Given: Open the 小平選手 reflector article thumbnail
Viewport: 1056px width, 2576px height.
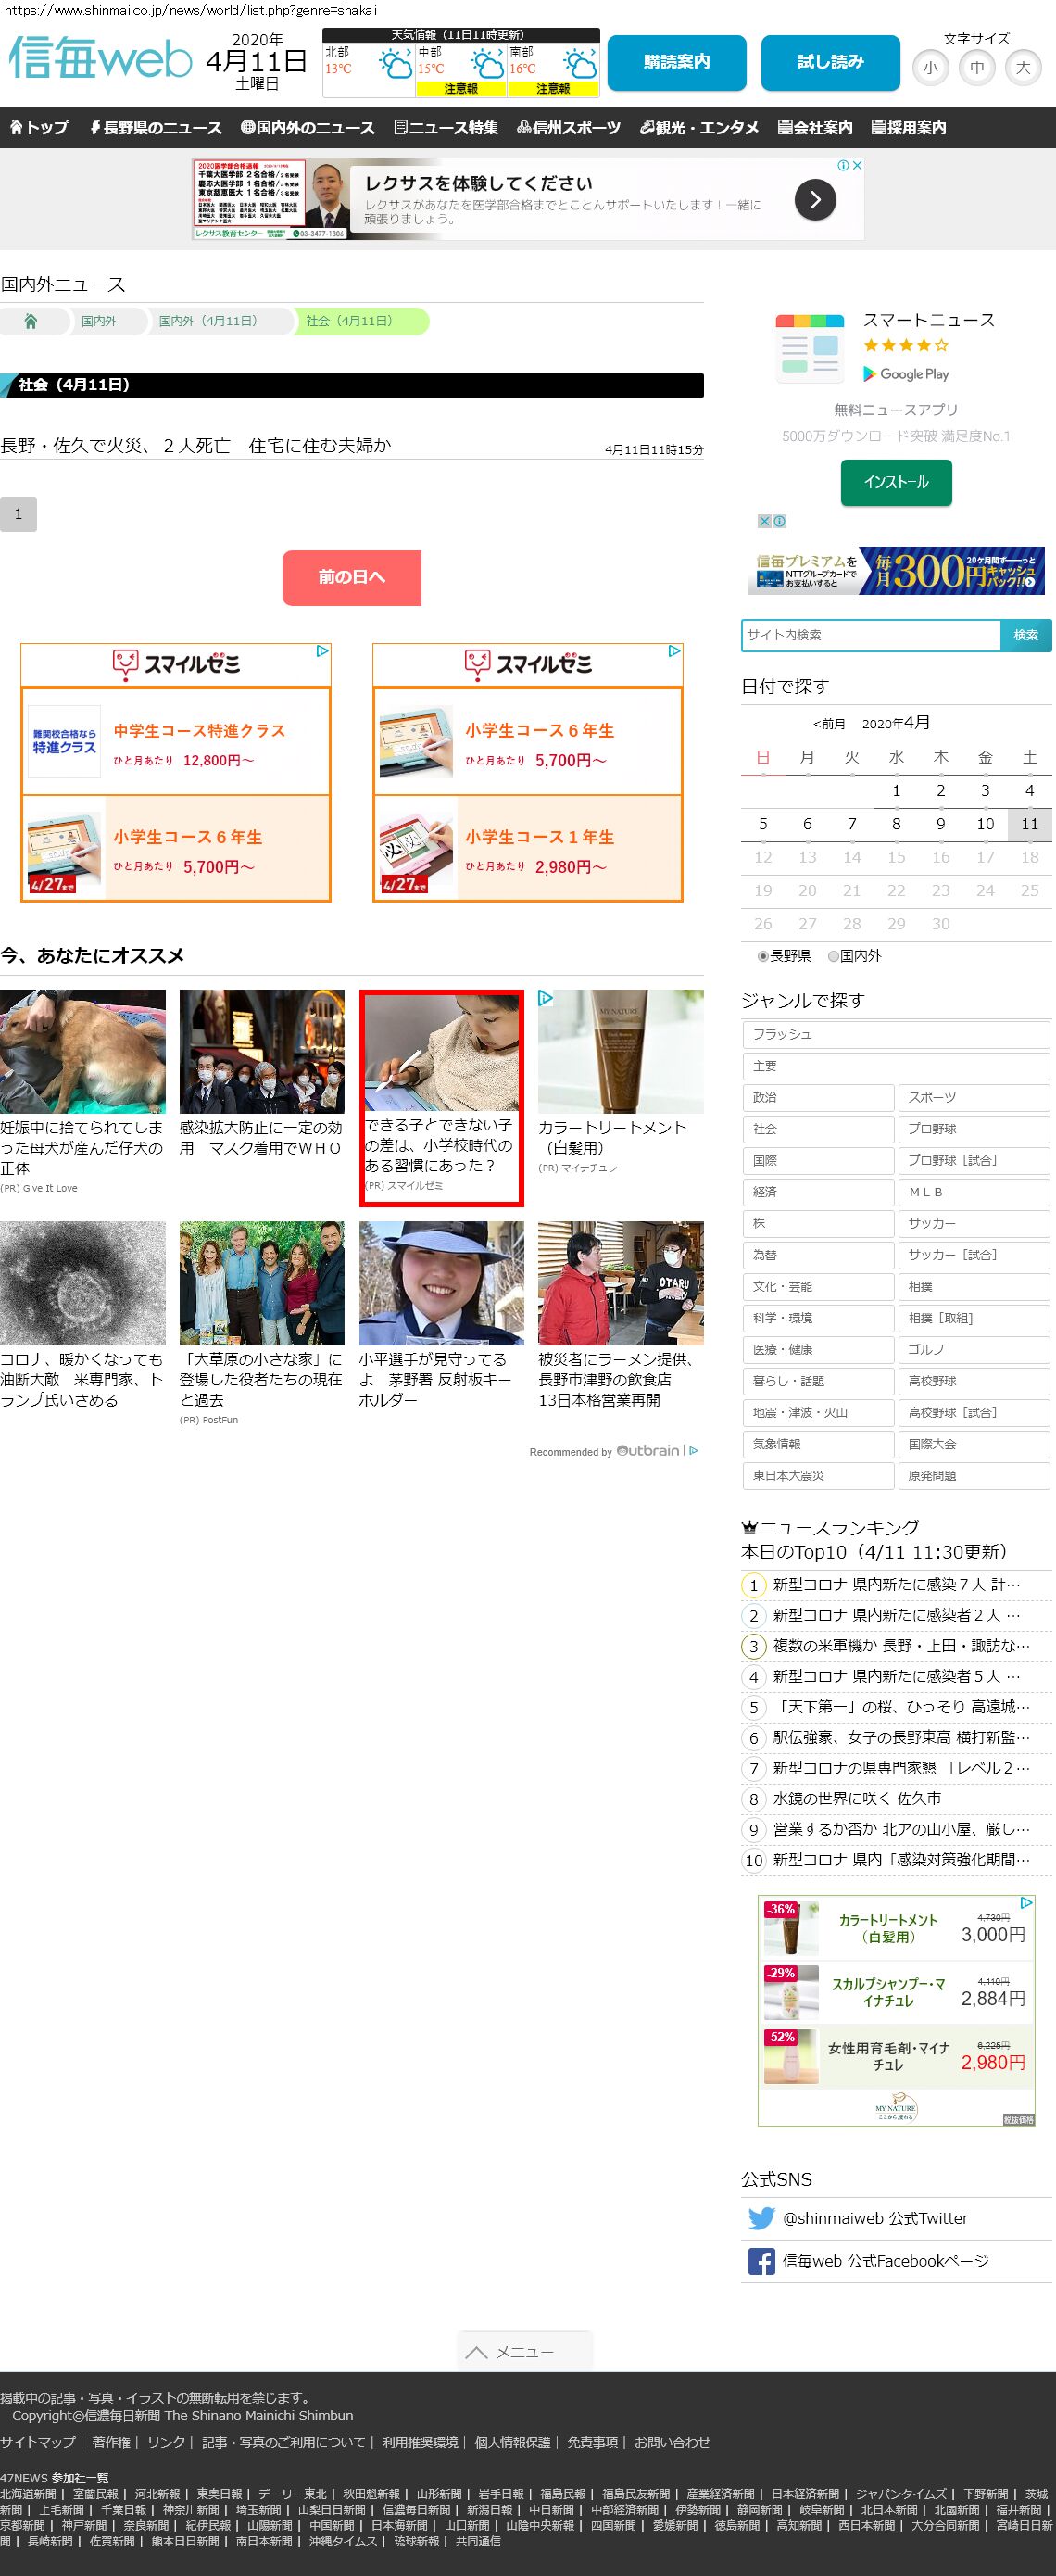Looking at the screenshot, I should tap(441, 1282).
